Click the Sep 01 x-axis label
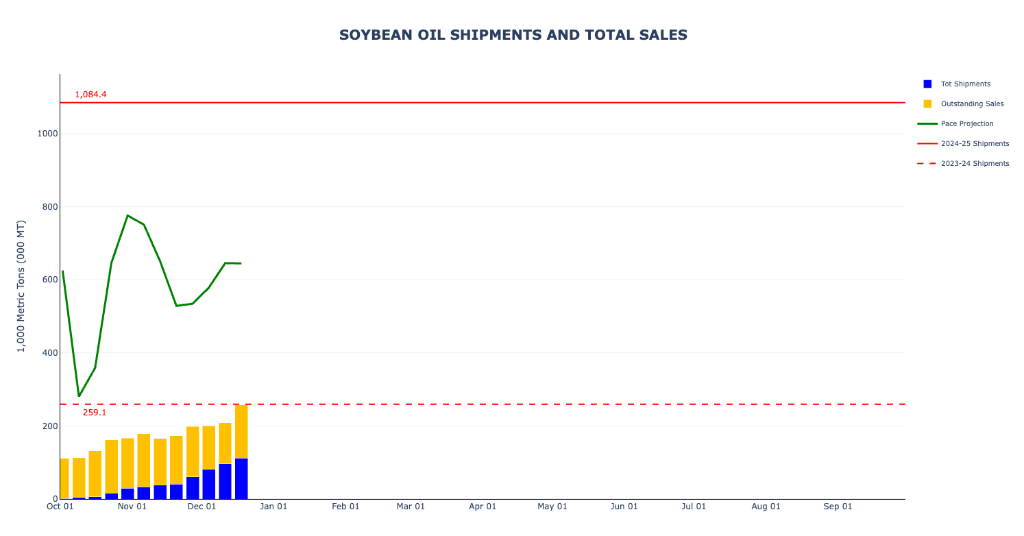The height and width of the screenshot is (536, 1024). pyautogui.click(x=838, y=507)
